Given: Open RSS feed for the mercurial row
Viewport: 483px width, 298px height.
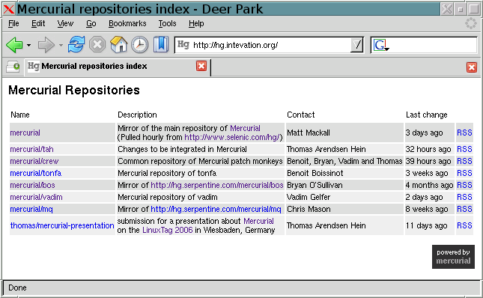Looking at the screenshot, I should point(464,133).
